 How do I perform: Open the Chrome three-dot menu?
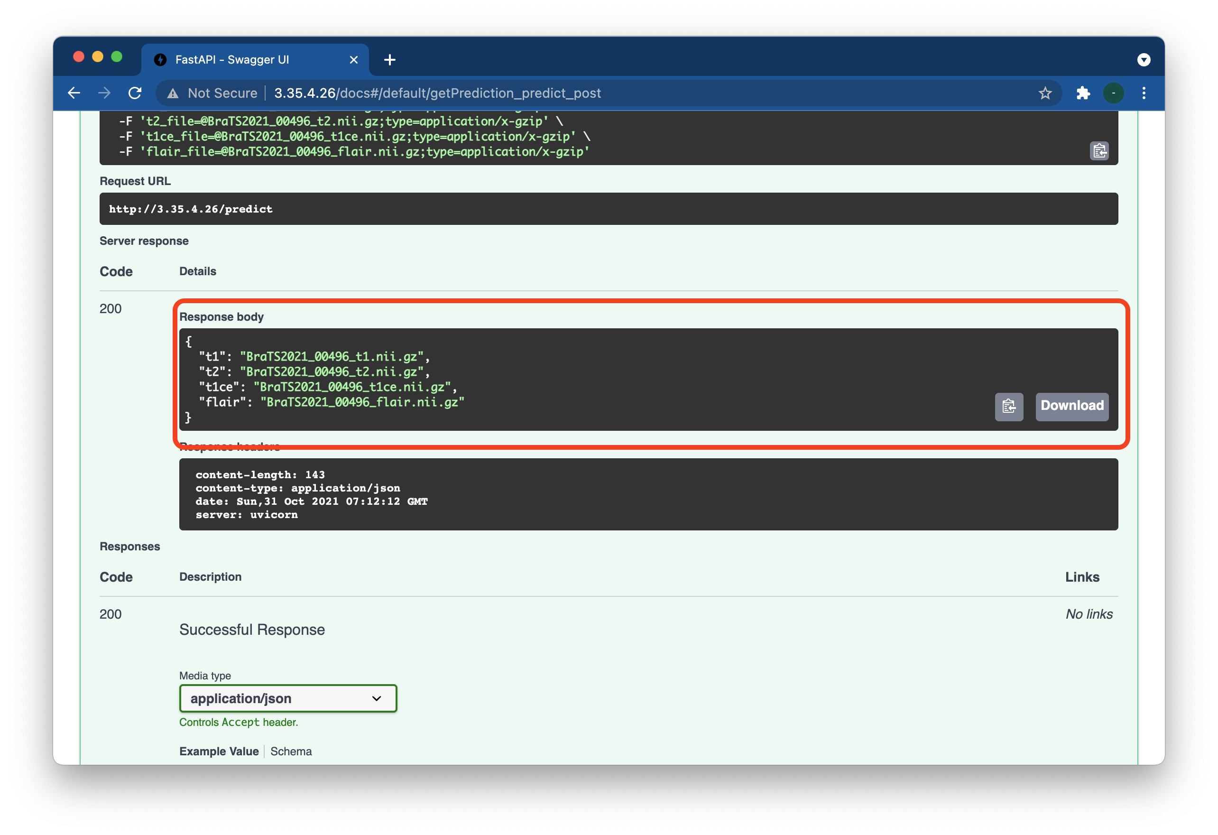click(1144, 93)
